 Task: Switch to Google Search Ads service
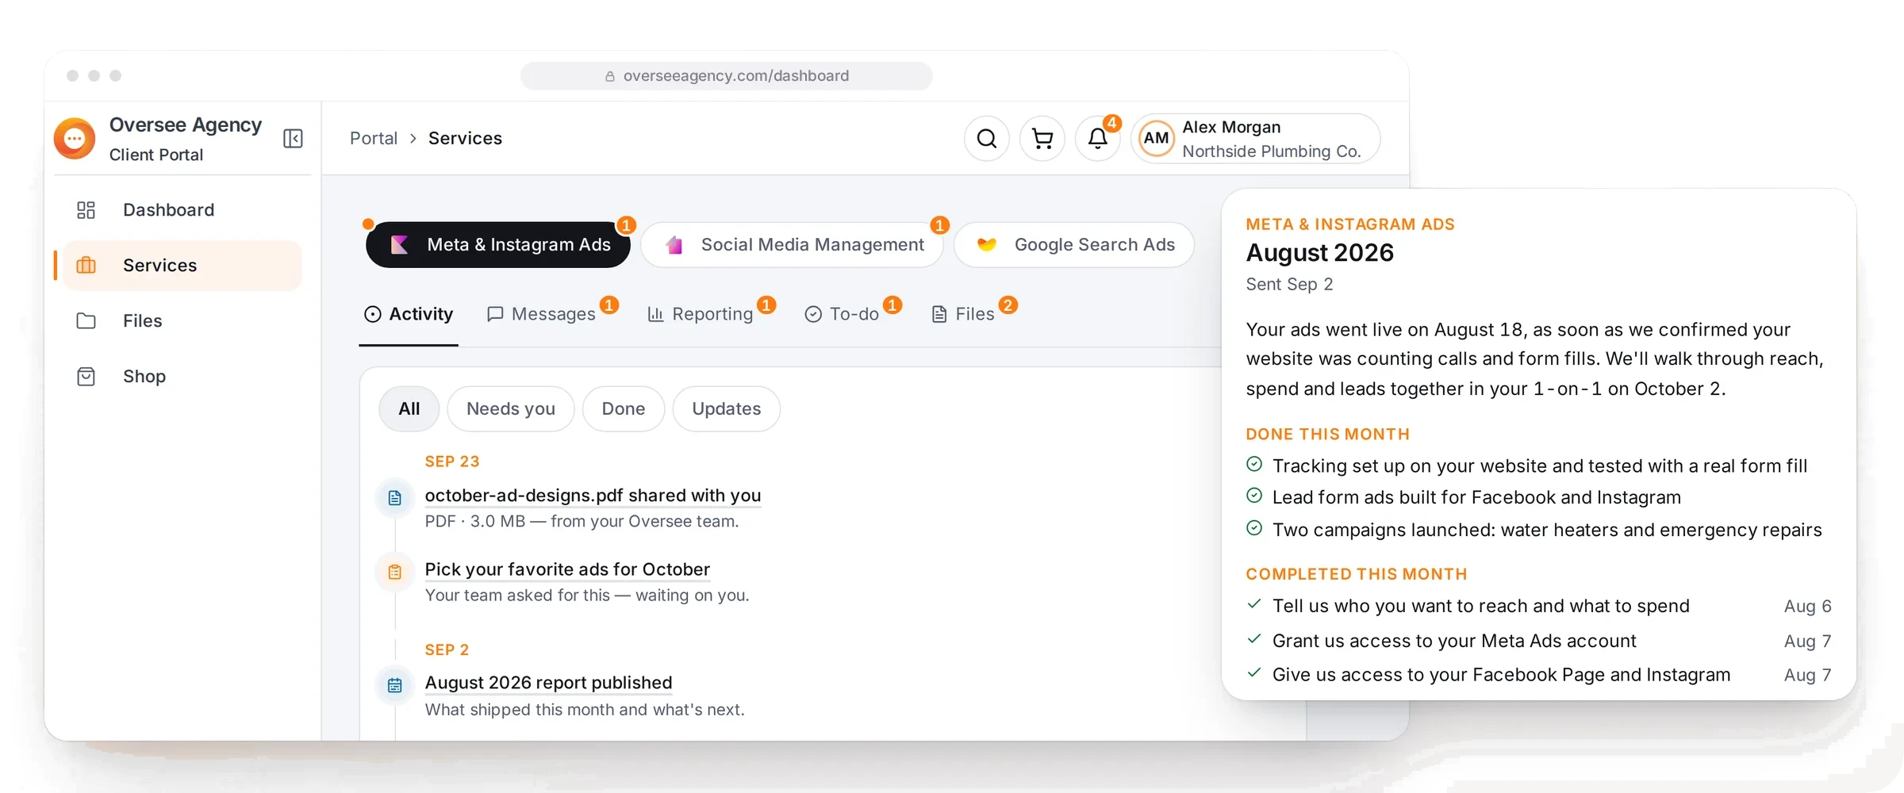click(x=1074, y=245)
